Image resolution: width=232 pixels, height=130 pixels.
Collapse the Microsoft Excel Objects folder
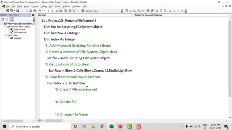point(5,27)
